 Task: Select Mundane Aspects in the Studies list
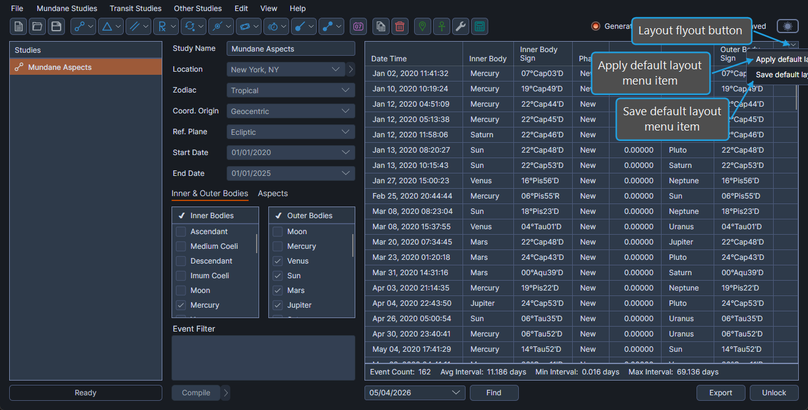click(86, 67)
